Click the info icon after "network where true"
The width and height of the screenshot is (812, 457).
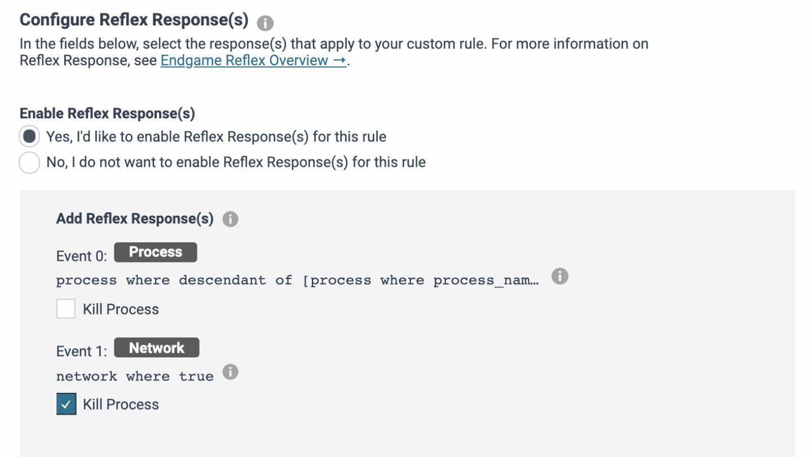point(230,371)
